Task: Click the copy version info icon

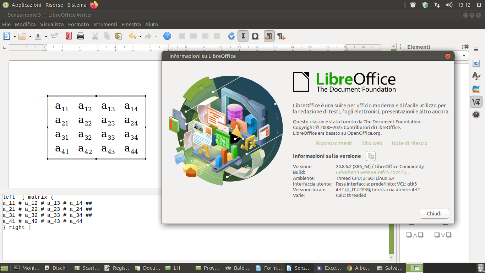Action: (370, 156)
